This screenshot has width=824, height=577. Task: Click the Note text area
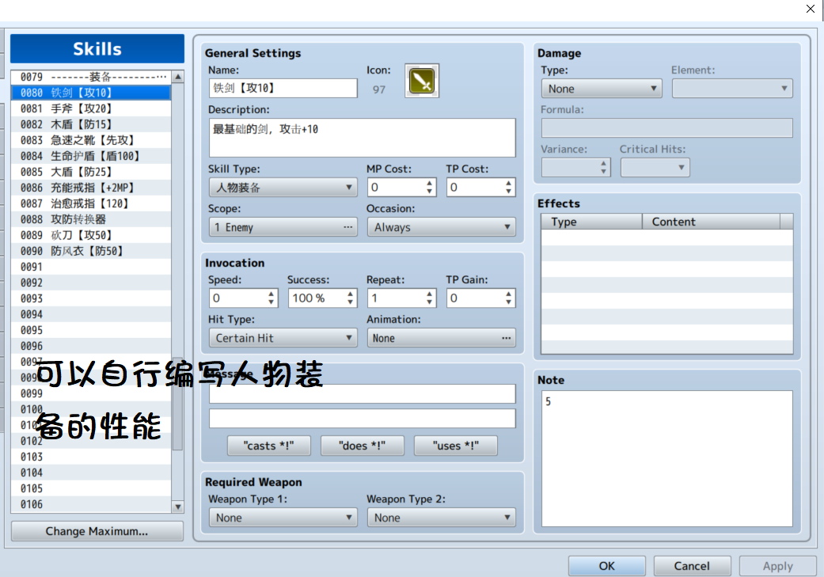[x=666, y=458]
